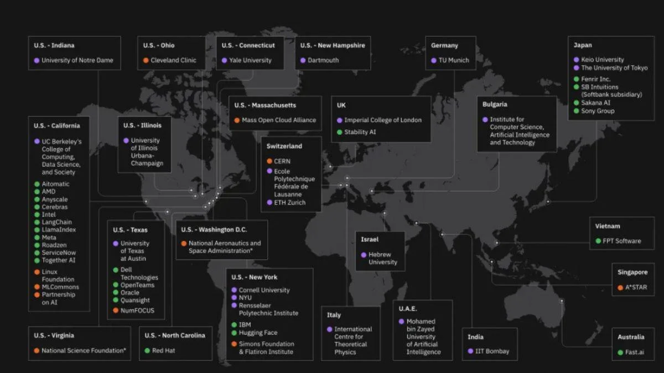This screenshot has width=664, height=373.
Task: Click ETH Zurich entry
Action: coord(286,203)
